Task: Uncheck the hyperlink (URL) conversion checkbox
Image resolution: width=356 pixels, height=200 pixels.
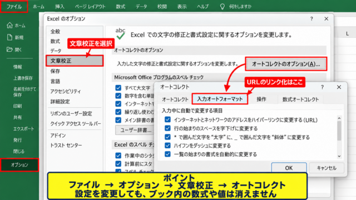Action: click(167, 119)
